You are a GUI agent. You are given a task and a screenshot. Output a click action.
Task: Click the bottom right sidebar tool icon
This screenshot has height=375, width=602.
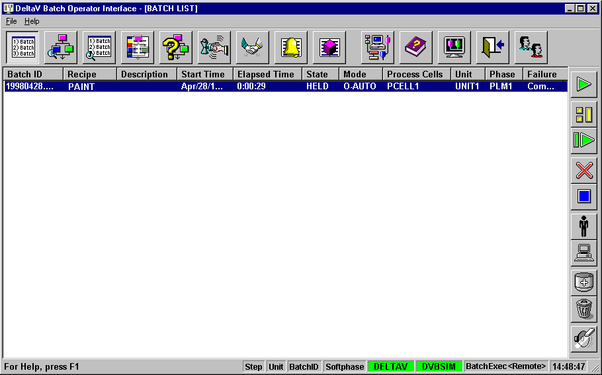click(584, 339)
